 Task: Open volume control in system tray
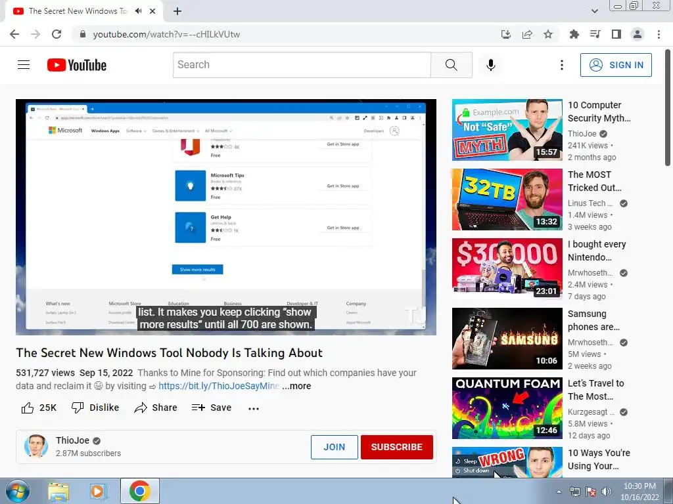click(x=607, y=492)
